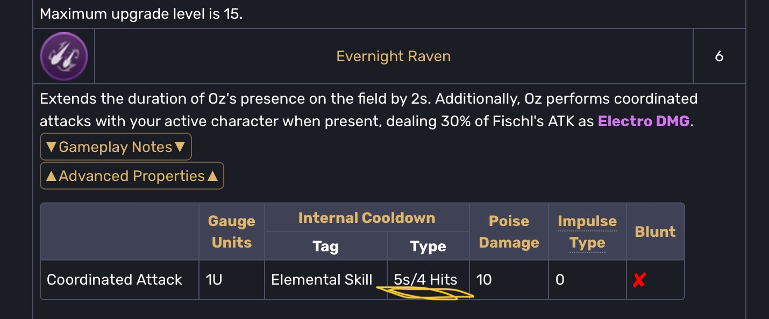Collapse the Advanced Properties section
The width and height of the screenshot is (769, 319).
point(132,176)
